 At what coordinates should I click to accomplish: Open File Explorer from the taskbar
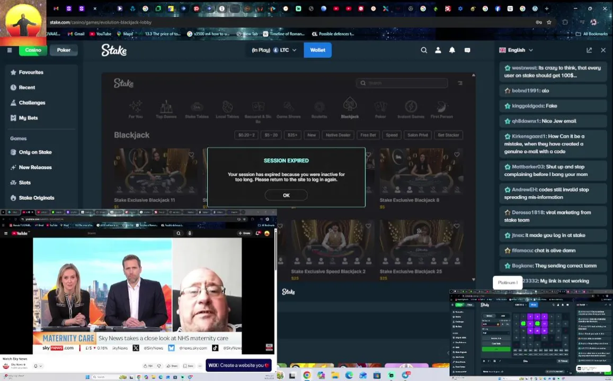335,375
